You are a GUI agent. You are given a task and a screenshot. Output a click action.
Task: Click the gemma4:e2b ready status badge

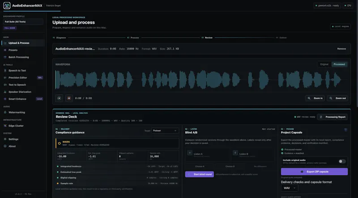pyautogui.click(x=327, y=5)
